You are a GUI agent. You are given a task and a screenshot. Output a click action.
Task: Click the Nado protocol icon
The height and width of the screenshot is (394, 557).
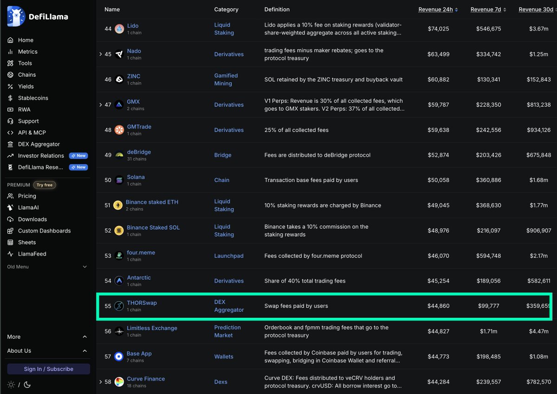119,54
